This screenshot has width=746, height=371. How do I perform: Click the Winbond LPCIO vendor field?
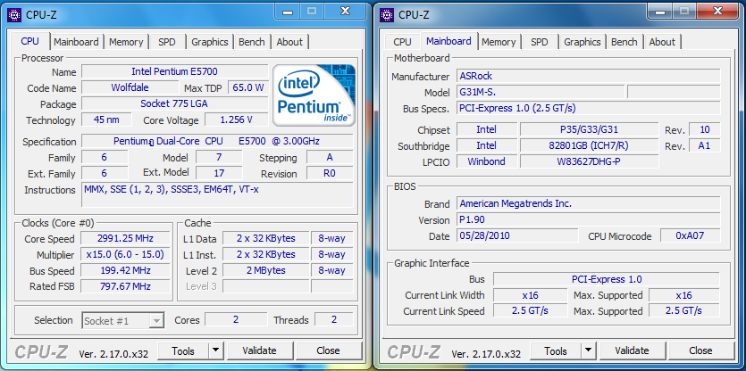[x=486, y=161]
